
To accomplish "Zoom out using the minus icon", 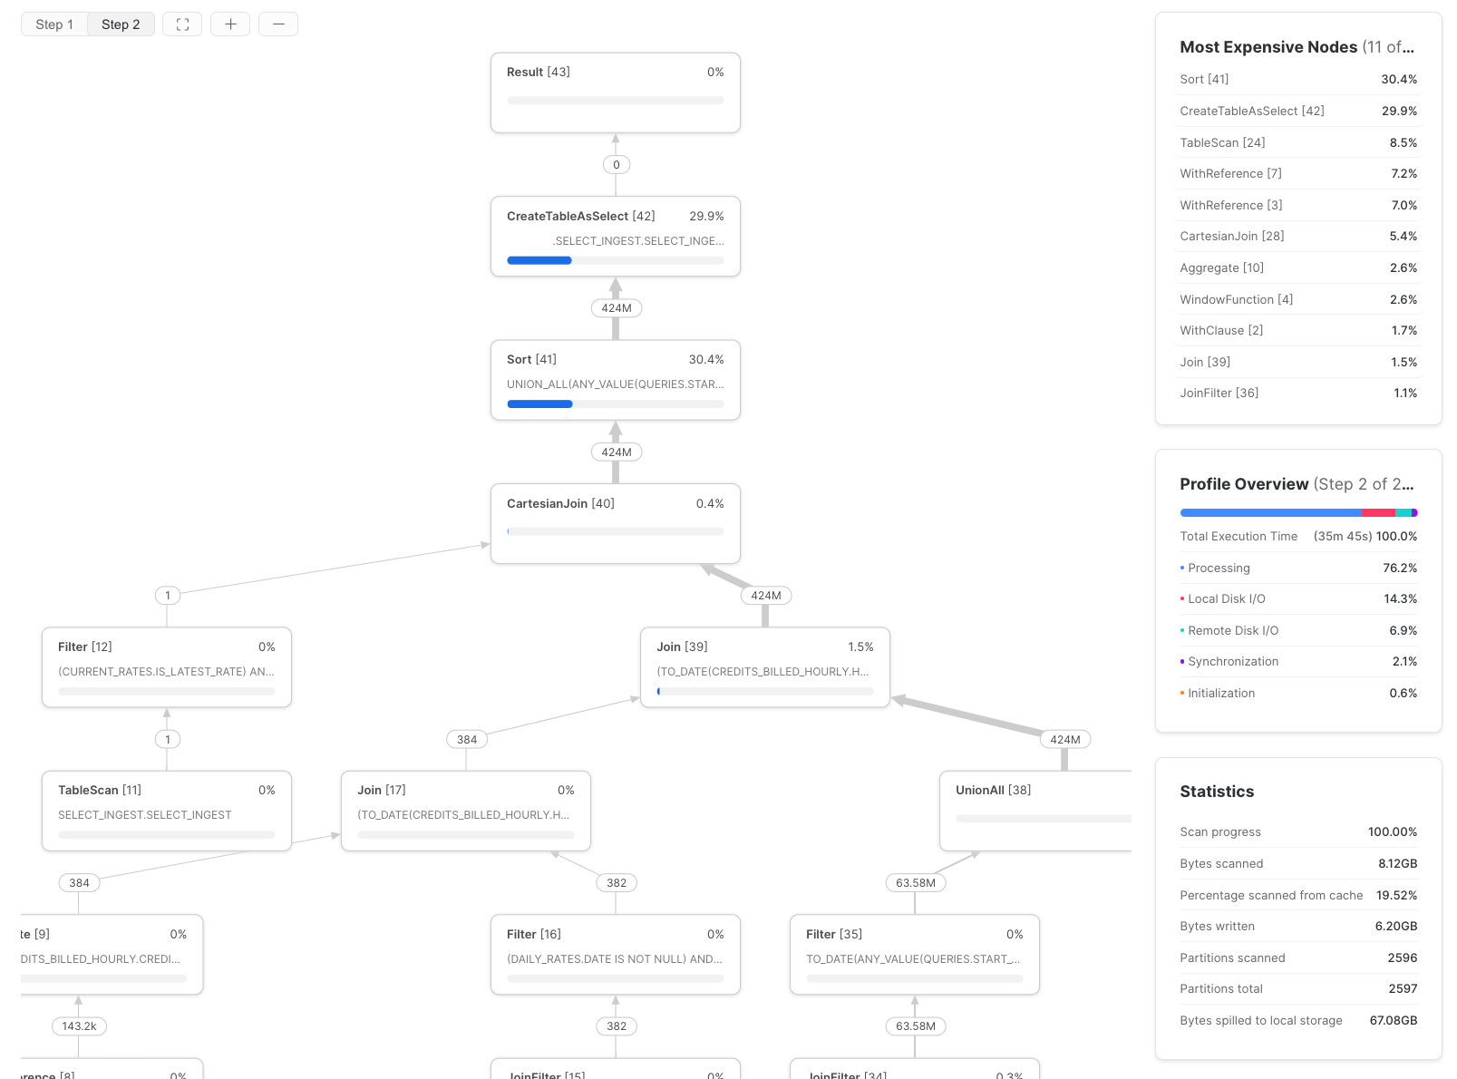I will pos(278,24).
